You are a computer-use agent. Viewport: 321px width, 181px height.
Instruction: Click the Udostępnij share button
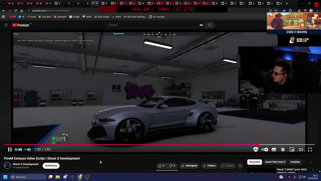[189, 166]
